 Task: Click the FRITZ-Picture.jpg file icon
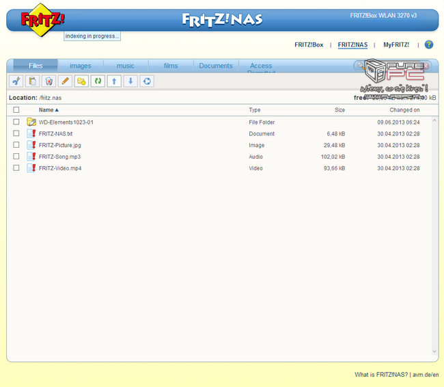click(x=31, y=145)
